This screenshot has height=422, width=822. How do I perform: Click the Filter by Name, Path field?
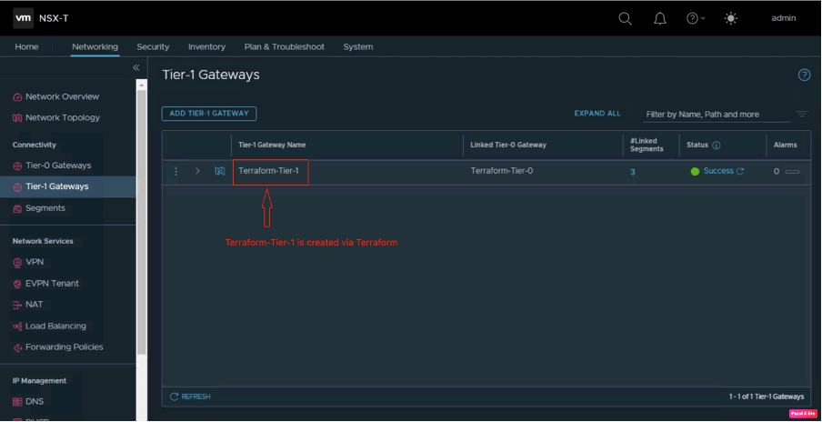(714, 115)
